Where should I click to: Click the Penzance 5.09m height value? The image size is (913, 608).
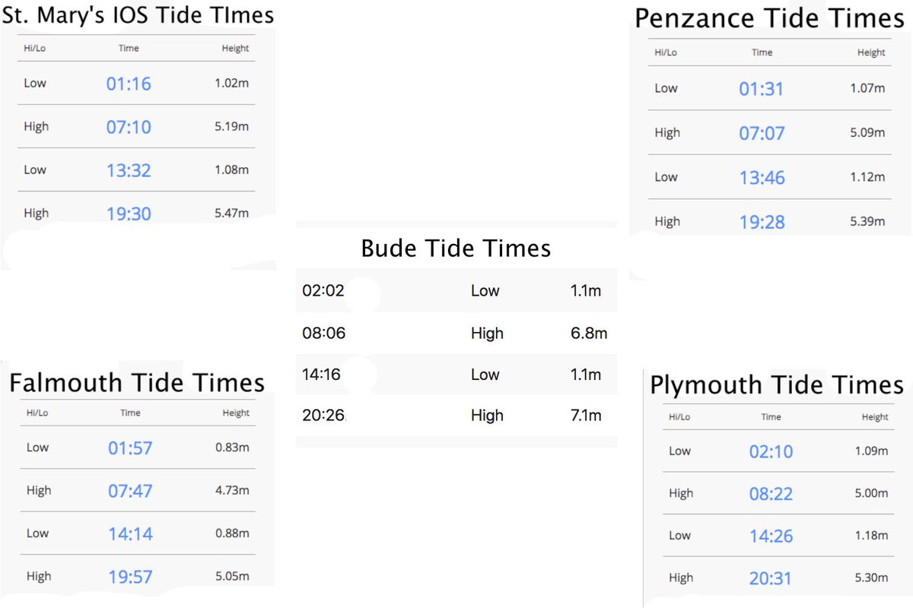pos(867,132)
